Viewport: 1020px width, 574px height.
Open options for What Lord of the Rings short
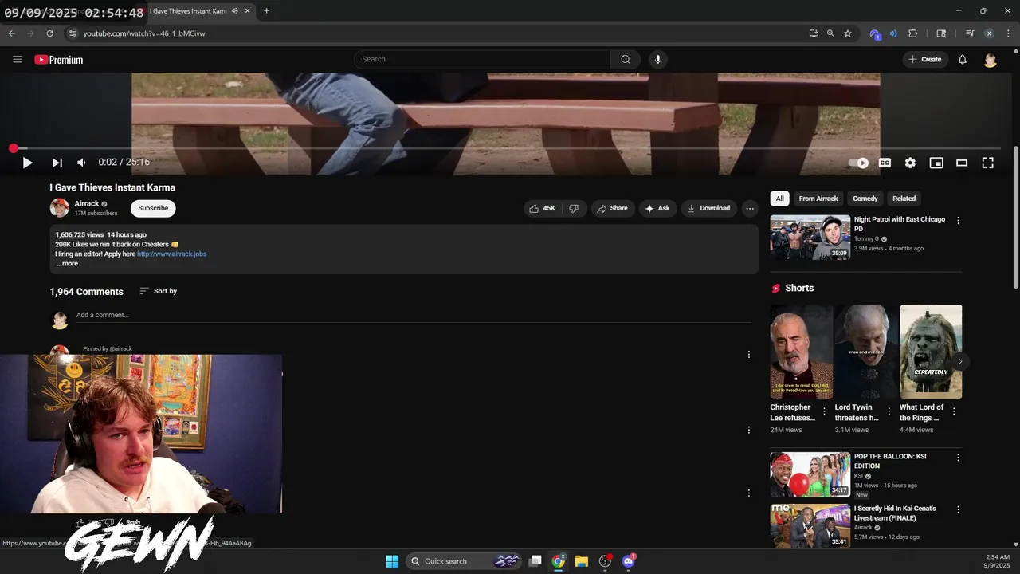[x=954, y=411]
